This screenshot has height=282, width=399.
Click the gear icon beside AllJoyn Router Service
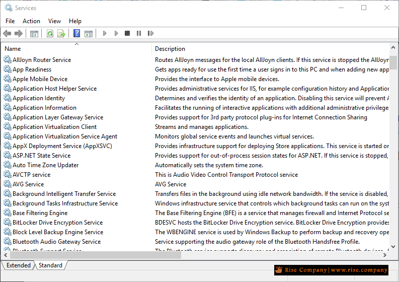[8, 59]
